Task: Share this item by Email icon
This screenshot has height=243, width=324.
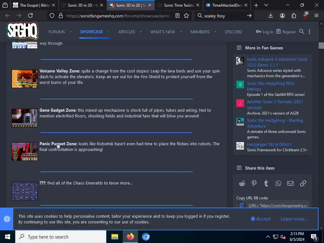Action: (290, 183)
